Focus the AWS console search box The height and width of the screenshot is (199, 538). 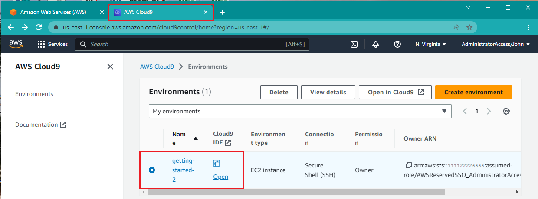(192, 44)
